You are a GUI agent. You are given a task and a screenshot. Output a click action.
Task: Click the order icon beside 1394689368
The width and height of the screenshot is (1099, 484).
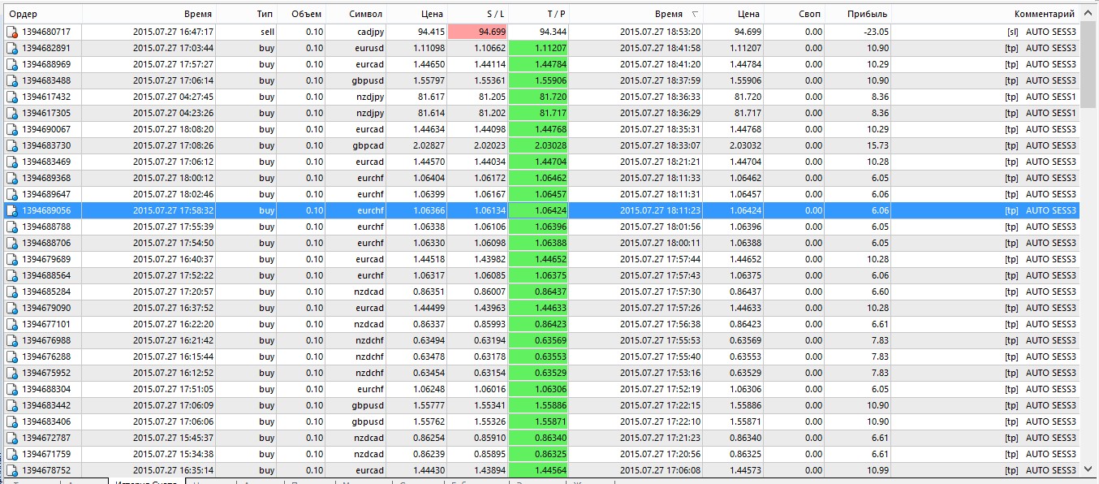tap(12, 178)
